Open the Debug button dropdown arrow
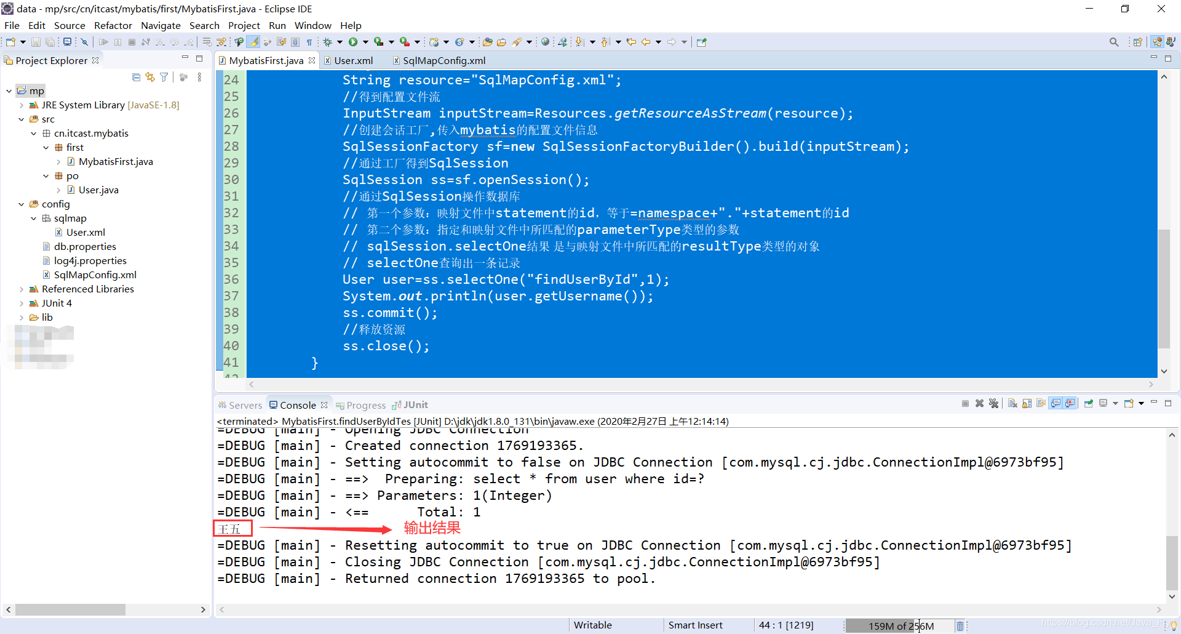Image resolution: width=1181 pixels, height=634 pixels. point(340,42)
